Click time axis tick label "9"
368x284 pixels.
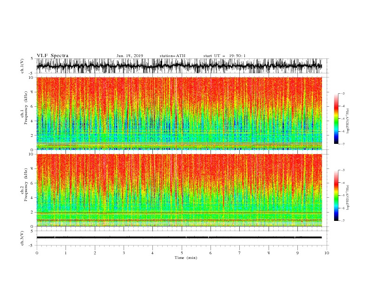click(x=297, y=253)
